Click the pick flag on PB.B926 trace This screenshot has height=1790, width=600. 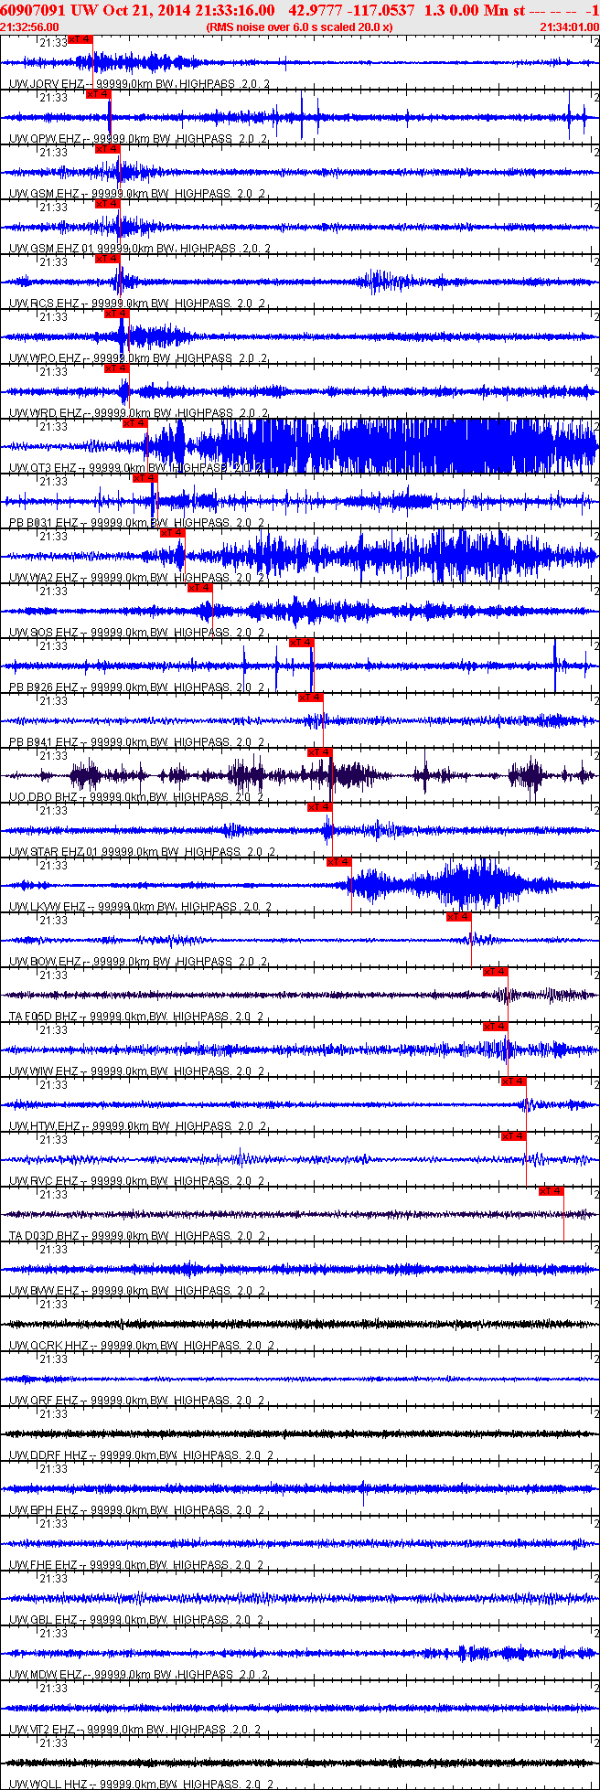[x=301, y=643]
